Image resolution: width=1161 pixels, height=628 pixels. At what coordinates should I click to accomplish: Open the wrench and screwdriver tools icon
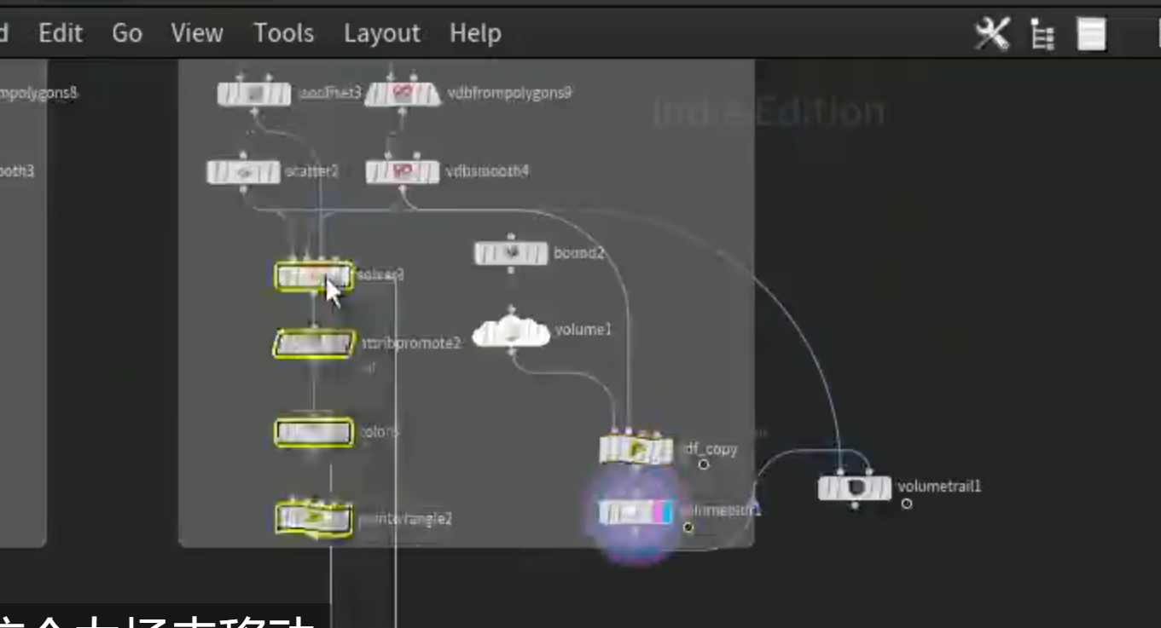[x=992, y=34]
